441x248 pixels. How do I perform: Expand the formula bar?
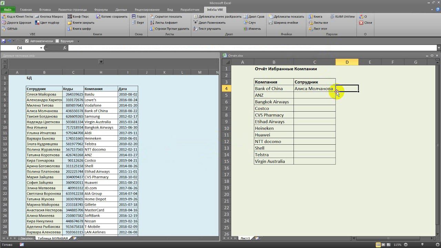439,48
